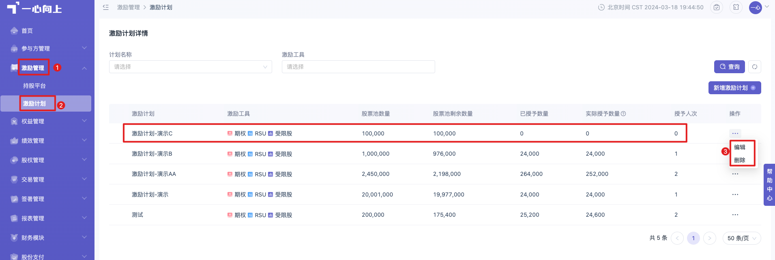Click the clipboard task icon in the header
Image resolution: width=775 pixels, height=260 pixels.
(717, 7)
